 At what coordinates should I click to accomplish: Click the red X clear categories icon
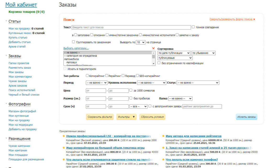(153, 49)
